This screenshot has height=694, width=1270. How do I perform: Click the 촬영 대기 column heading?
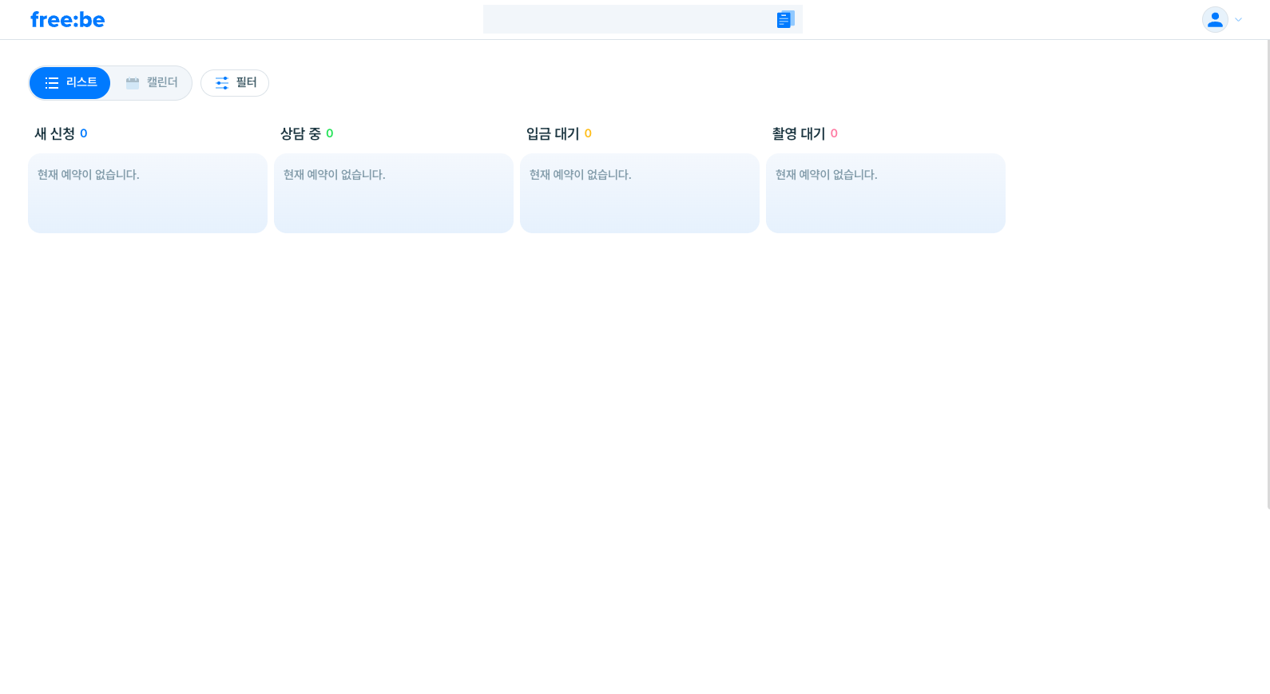tap(799, 133)
